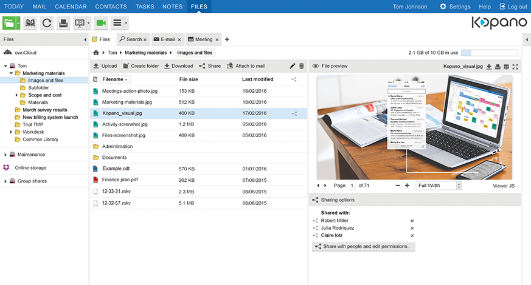
Task: Click Log out link
Action: [x=513, y=7]
